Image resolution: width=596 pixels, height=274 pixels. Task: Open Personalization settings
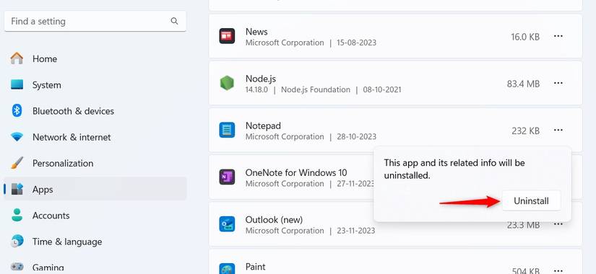(x=95, y=164)
